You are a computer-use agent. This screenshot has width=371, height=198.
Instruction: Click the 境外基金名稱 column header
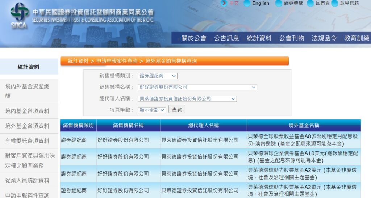(x=304, y=126)
